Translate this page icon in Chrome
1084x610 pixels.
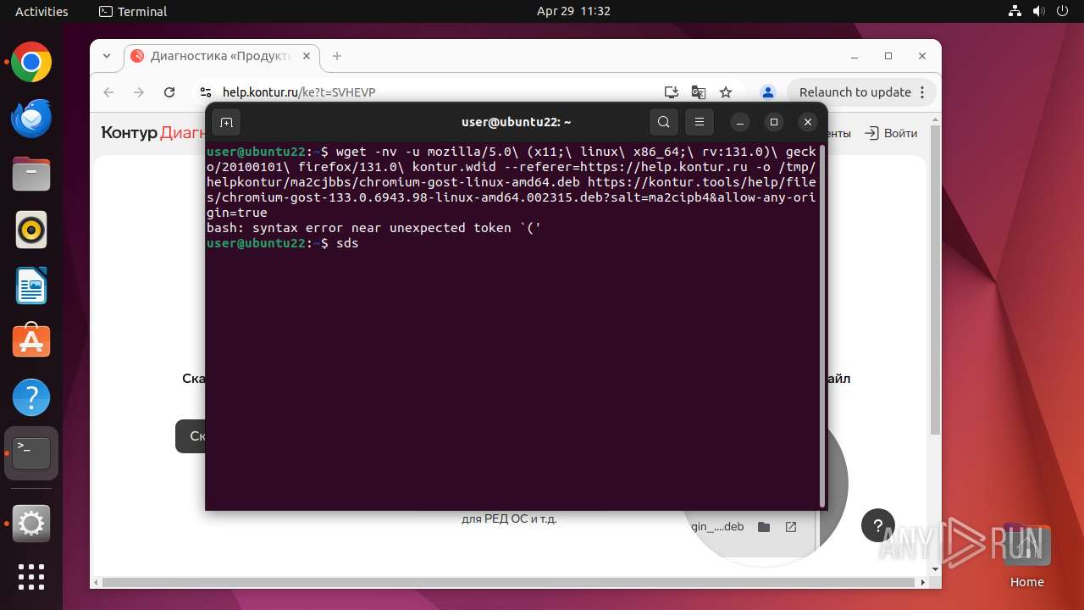coord(699,92)
